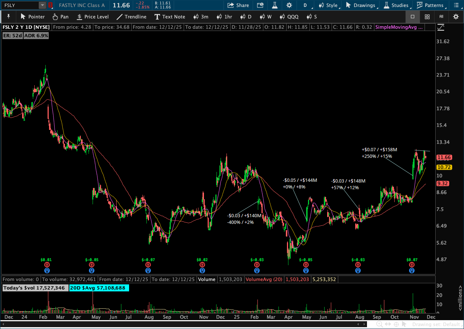Click the 20D $Avg 57,108,688 label
This screenshot has width=464, height=329.
(99, 288)
